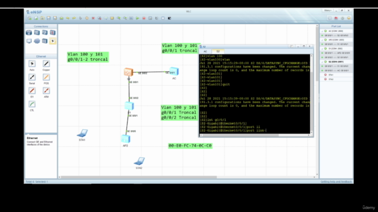Choose the Auto cable type

pos(32,64)
